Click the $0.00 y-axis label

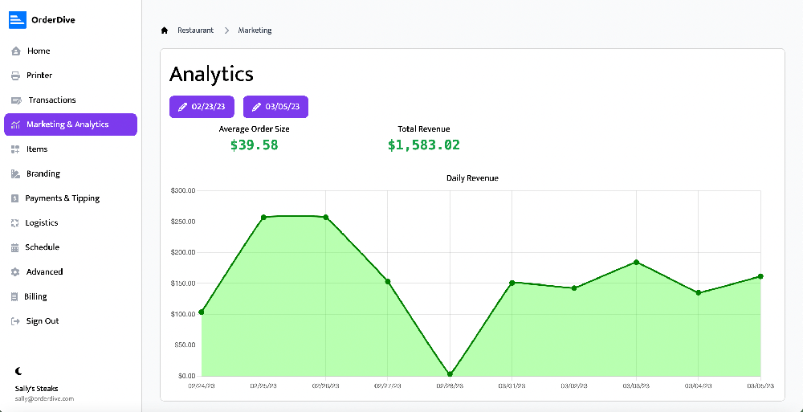pyautogui.click(x=186, y=376)
